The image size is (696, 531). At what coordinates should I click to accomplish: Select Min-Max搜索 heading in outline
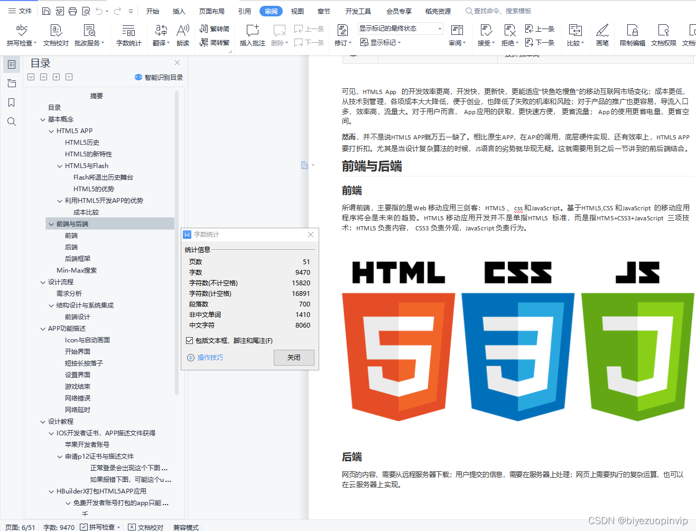[77, 271]
